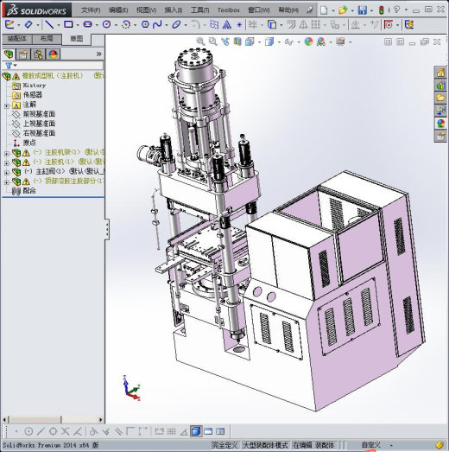
Task: Open the SolidWorks Resources home task pane
Action: (440, 72)
